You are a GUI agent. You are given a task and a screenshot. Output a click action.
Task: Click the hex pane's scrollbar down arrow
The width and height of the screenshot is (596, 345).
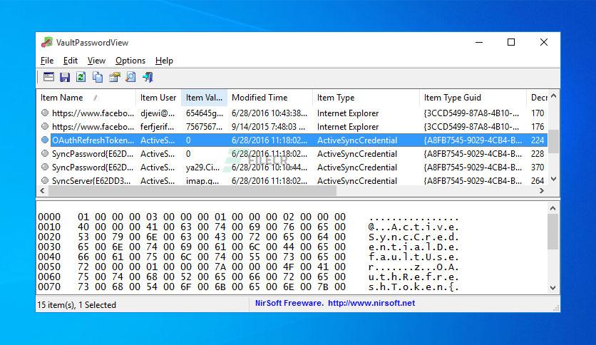pyautogui.click(x=553, y=288)
